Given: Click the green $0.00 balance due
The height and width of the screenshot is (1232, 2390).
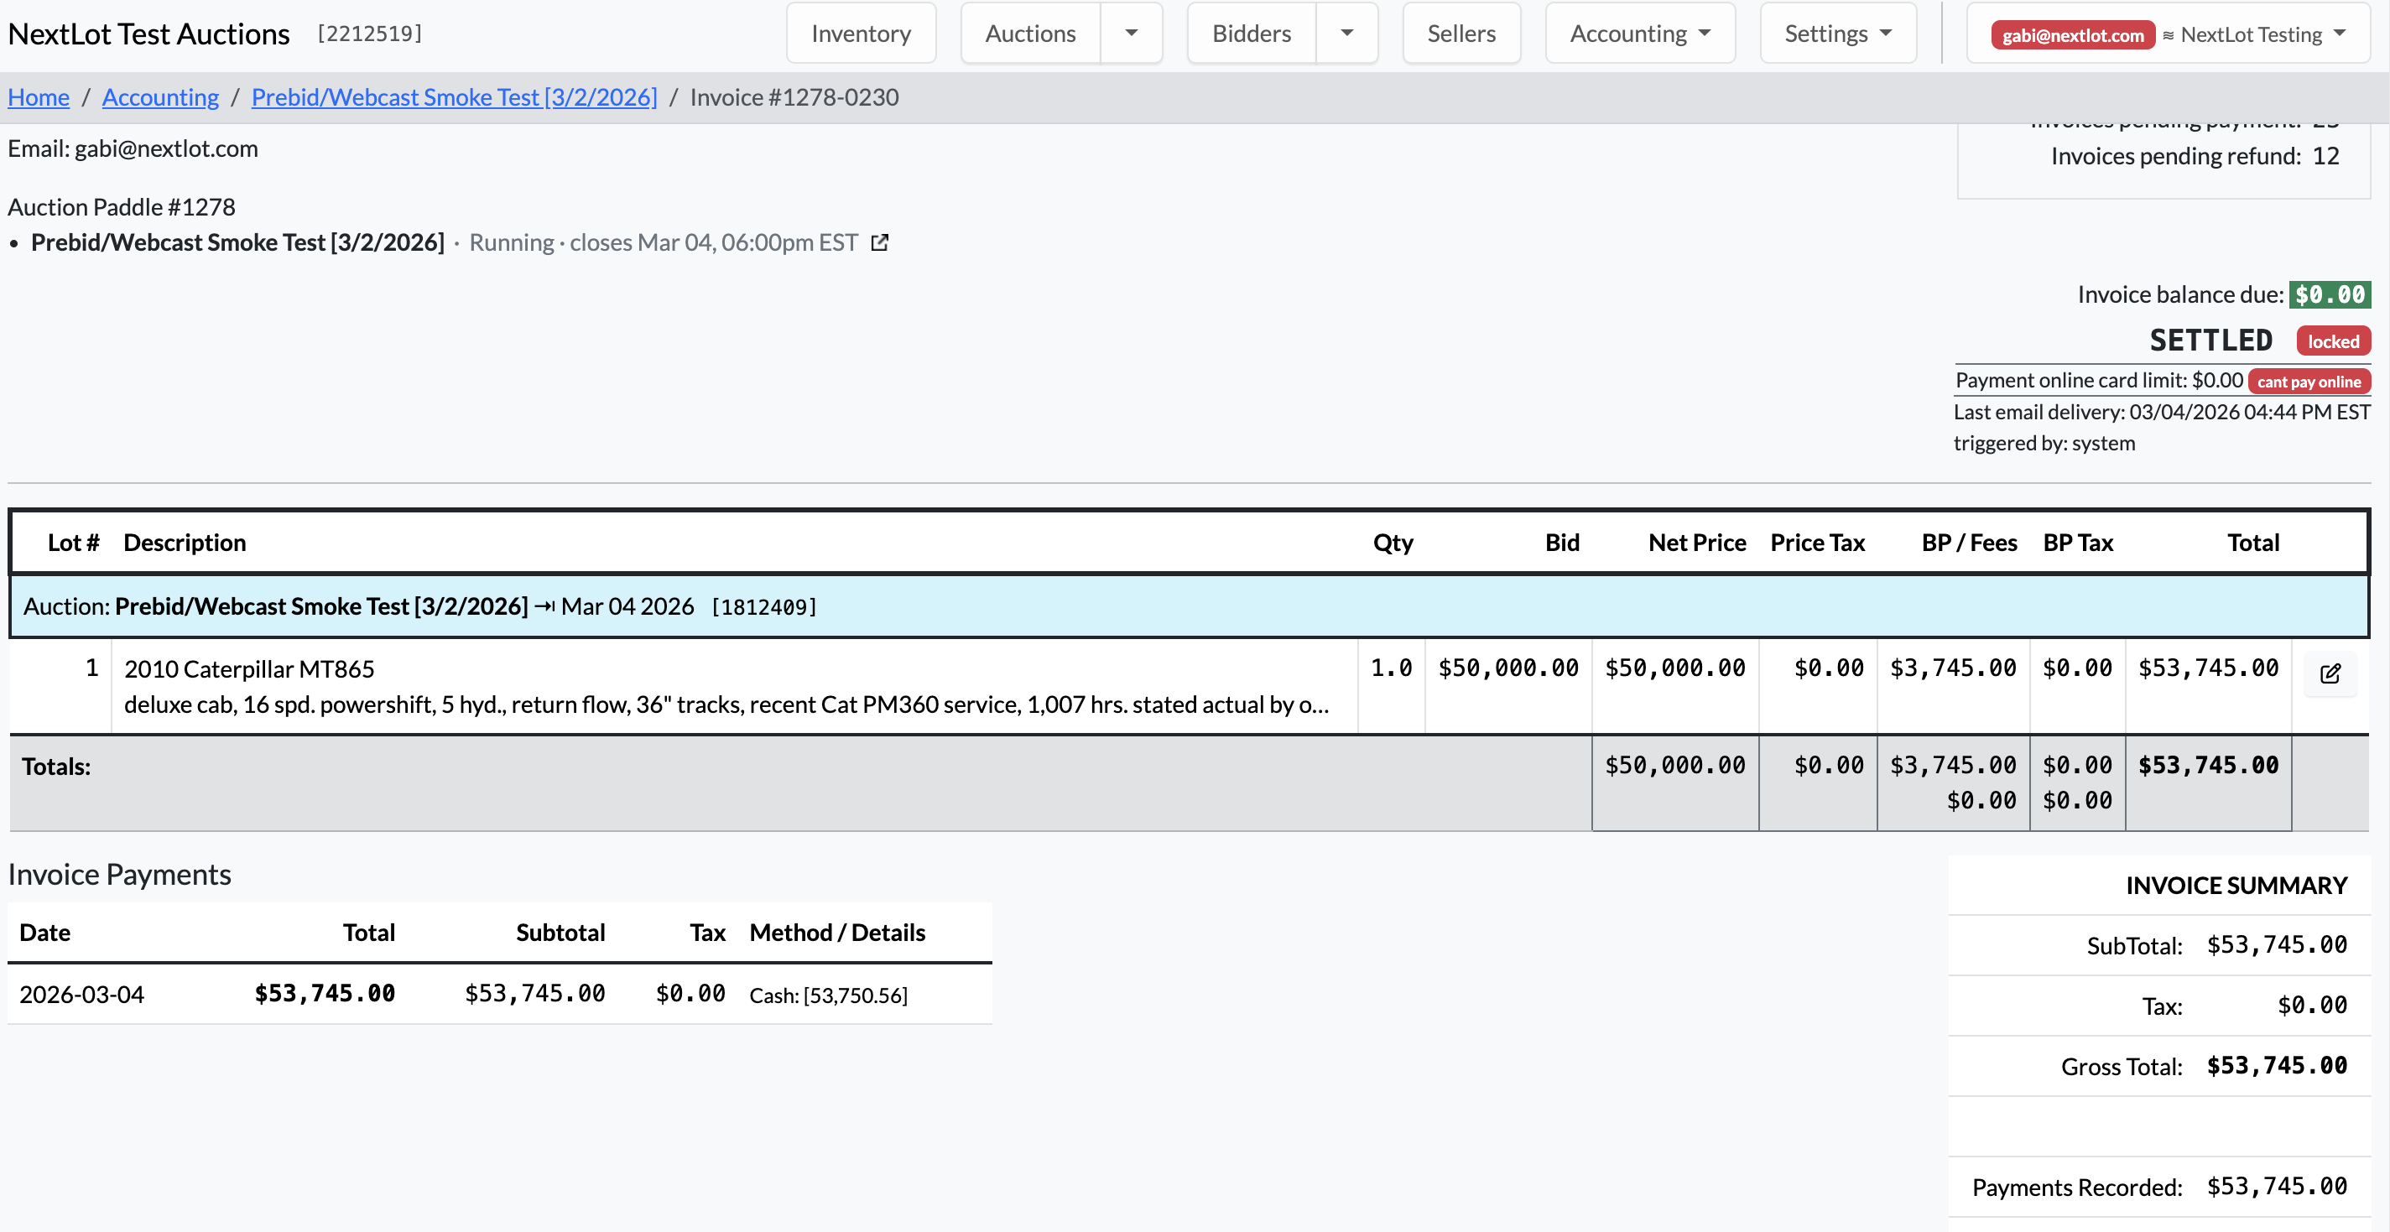Looking at the screenshot, I should click(x=2330, y=295).
